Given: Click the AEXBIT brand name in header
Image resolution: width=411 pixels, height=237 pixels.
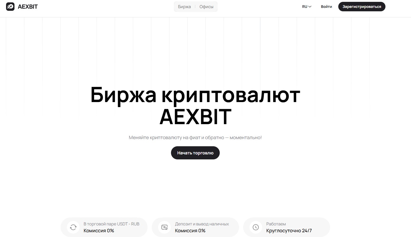Looking at the screenshot, I should tap(28, 7).
